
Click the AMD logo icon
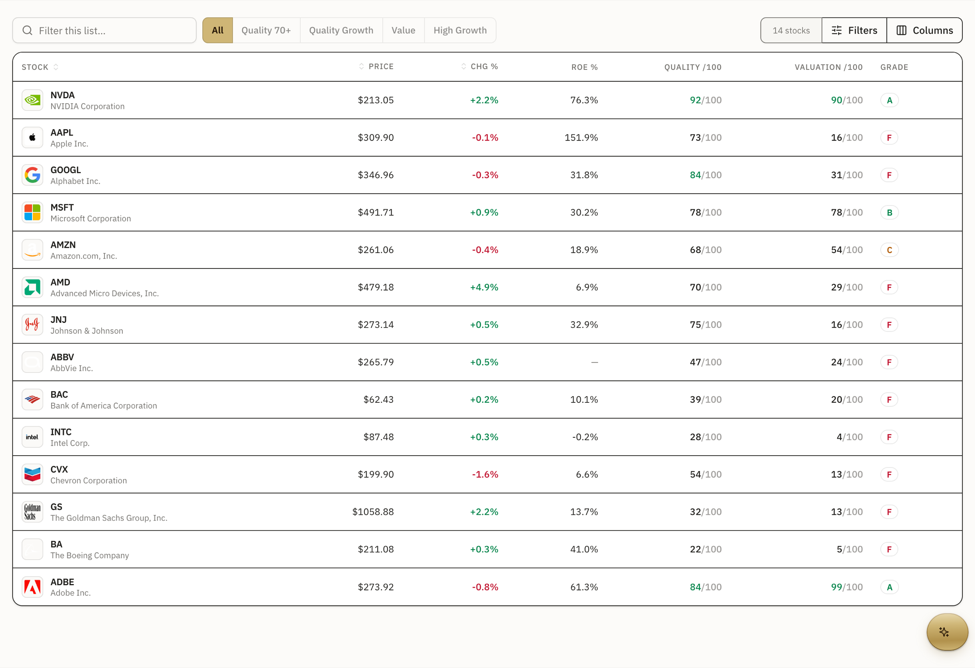(32, 287)
